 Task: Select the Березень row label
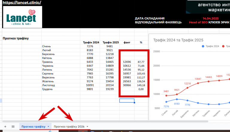tap(48, 54)
